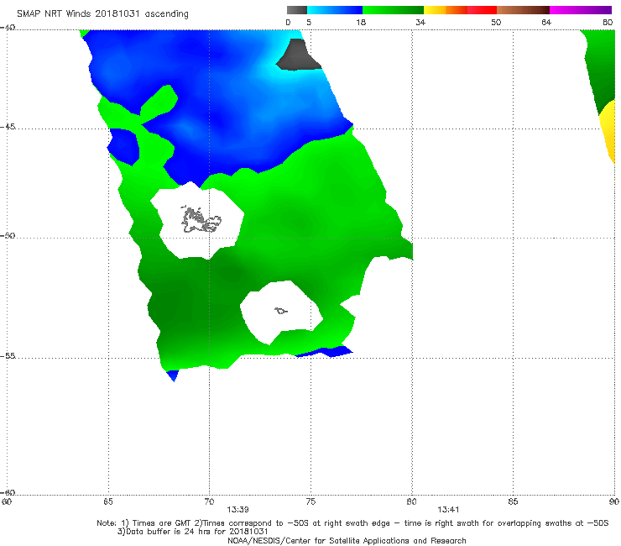Click the yellow high-wind area at right edge
Viewport: 621px width, 546px height.
coord(608,131)
